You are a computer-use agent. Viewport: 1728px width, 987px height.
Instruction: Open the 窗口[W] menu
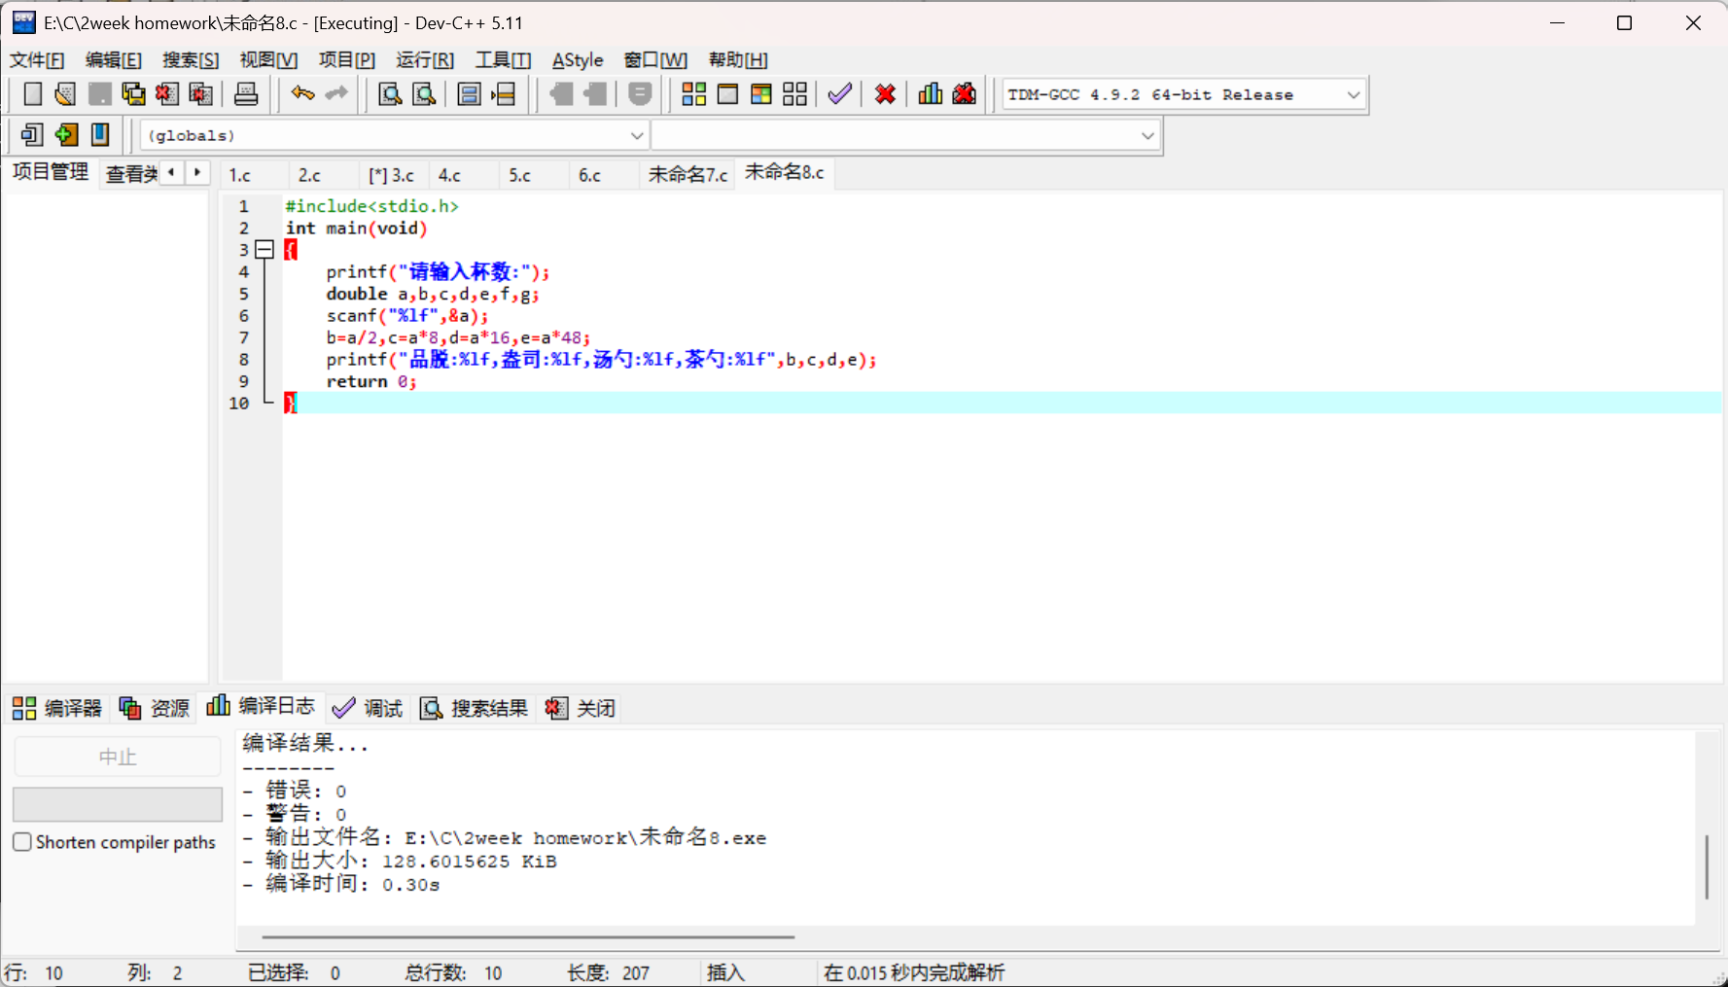655,60
